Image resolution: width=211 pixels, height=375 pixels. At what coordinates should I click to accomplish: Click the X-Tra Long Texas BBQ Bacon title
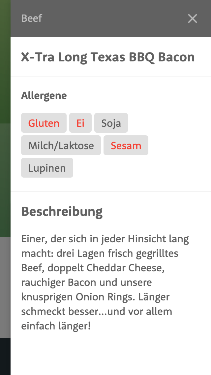coord(108,57)
